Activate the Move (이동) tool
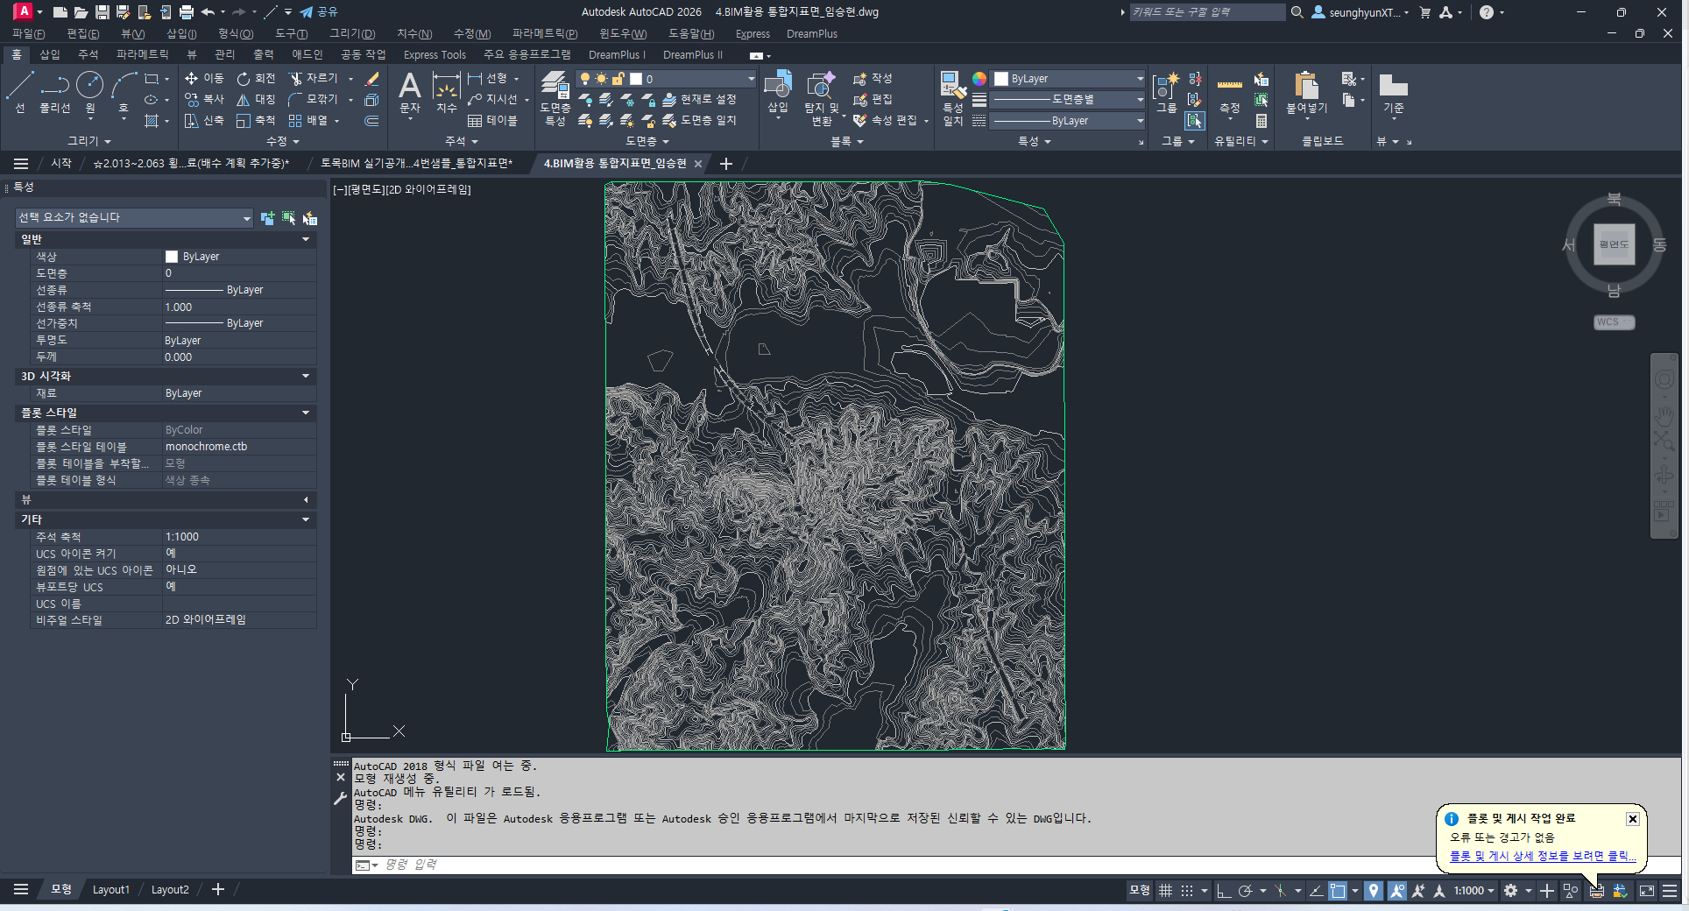This screenshot has height=911, width=1689. click(204, 79)
